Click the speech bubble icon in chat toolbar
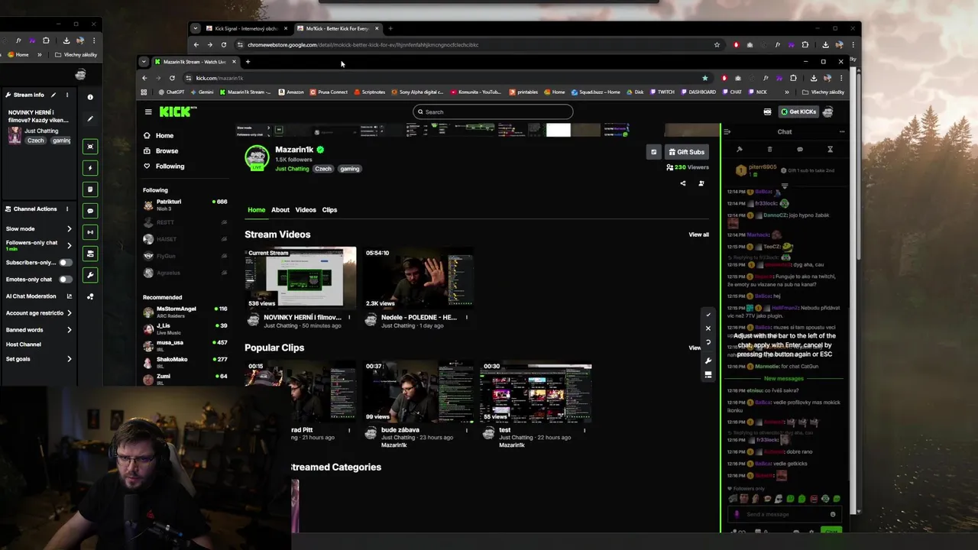The image size is (978, 550). click(x=800, y=150)
